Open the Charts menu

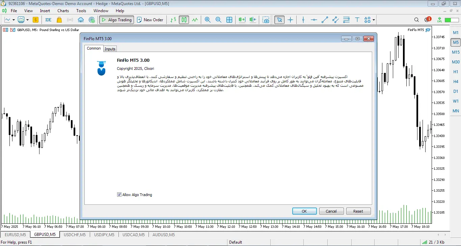click(x=63, y=11)
